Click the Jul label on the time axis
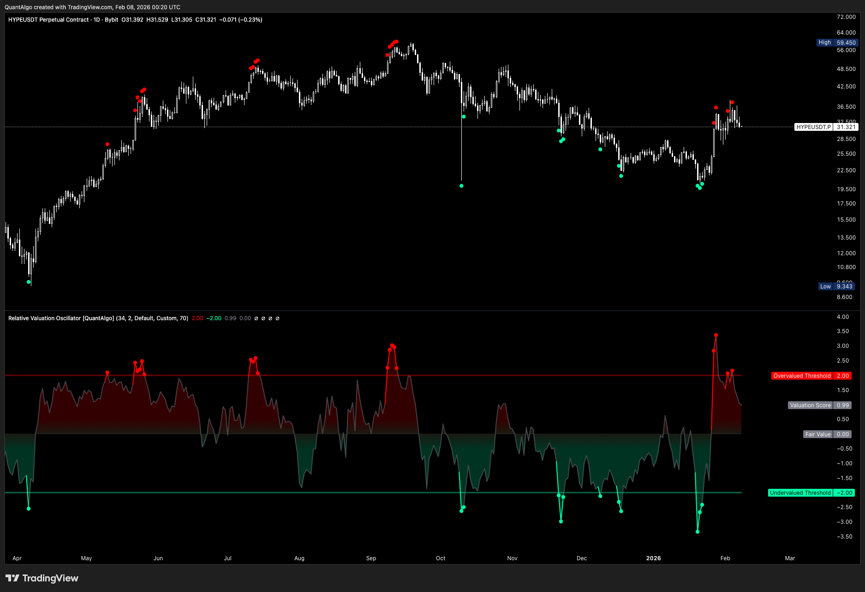 tap(227, 558)
